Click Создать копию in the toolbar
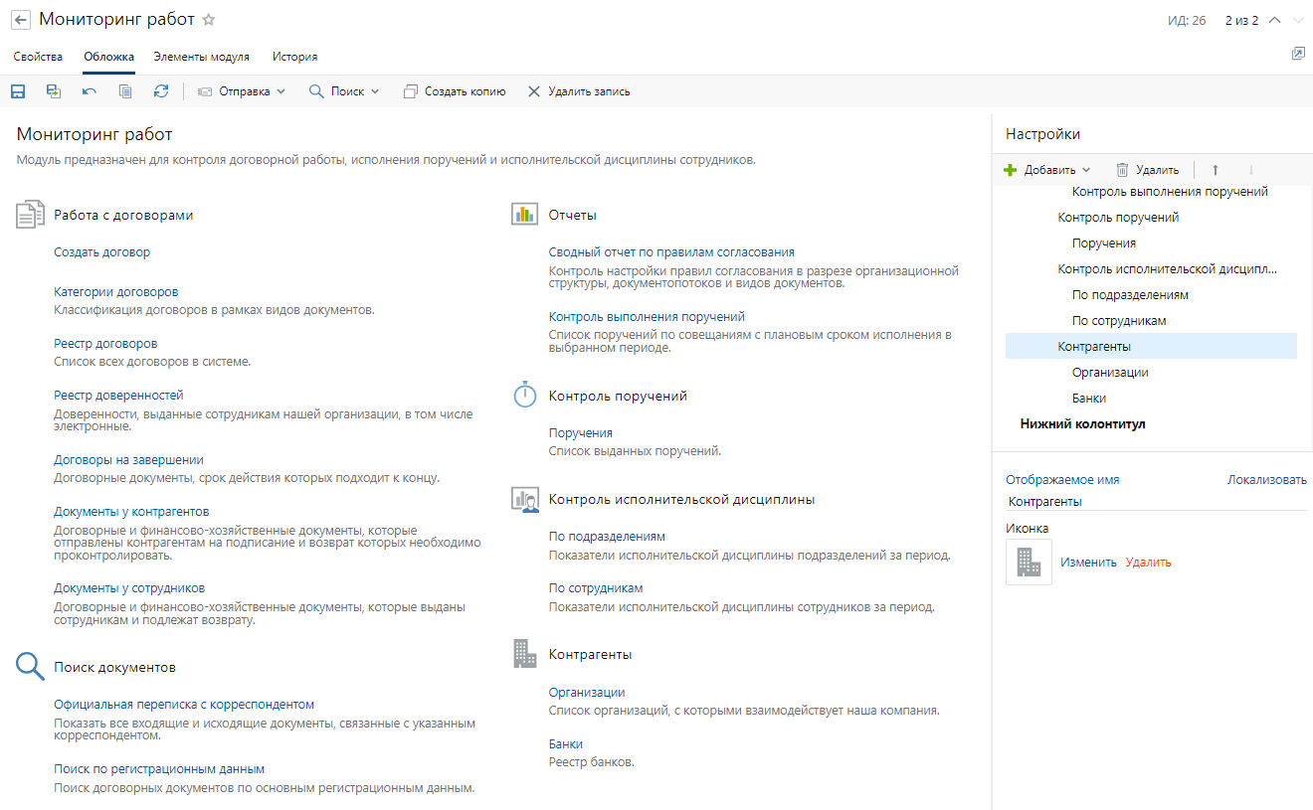Image resolution: width=1313 pixels, height=810 pixels. [455, 91]
